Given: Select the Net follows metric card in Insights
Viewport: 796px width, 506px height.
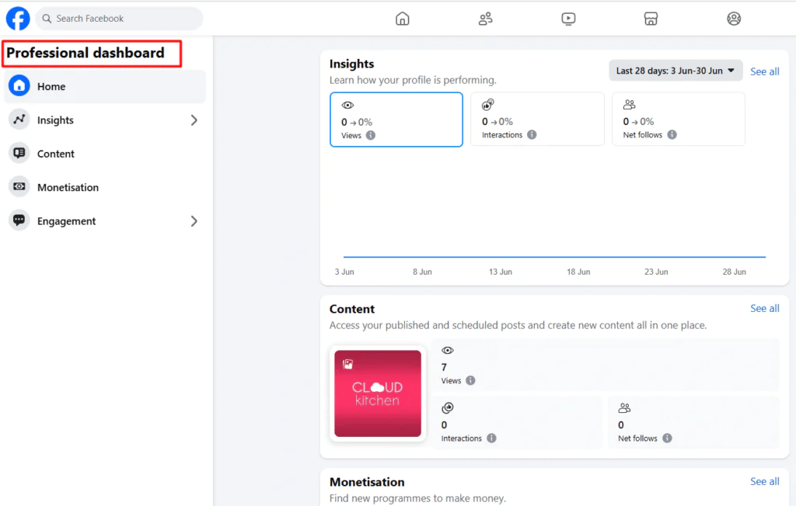Looking at the screenshot, I should 679,120.
